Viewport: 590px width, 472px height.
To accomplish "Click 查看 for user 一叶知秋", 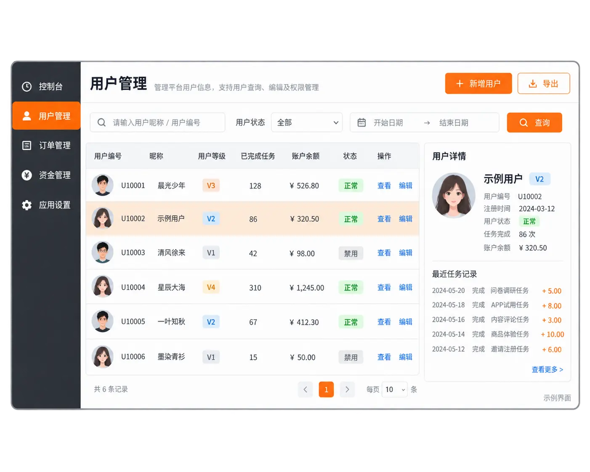I will coord(384,322).
